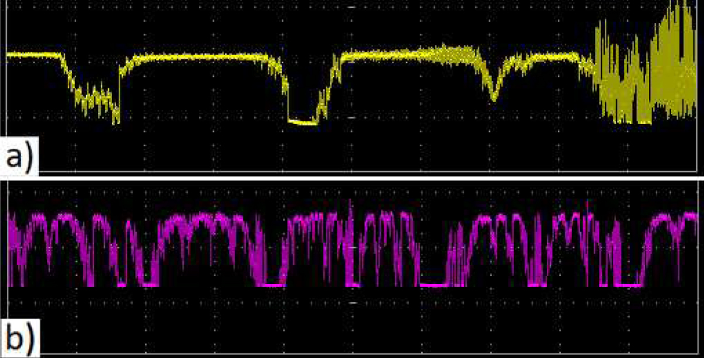This screenshot has width=704, height=358.
Task: Click the second flat magenta trough near center
Action: pos(271,284)
